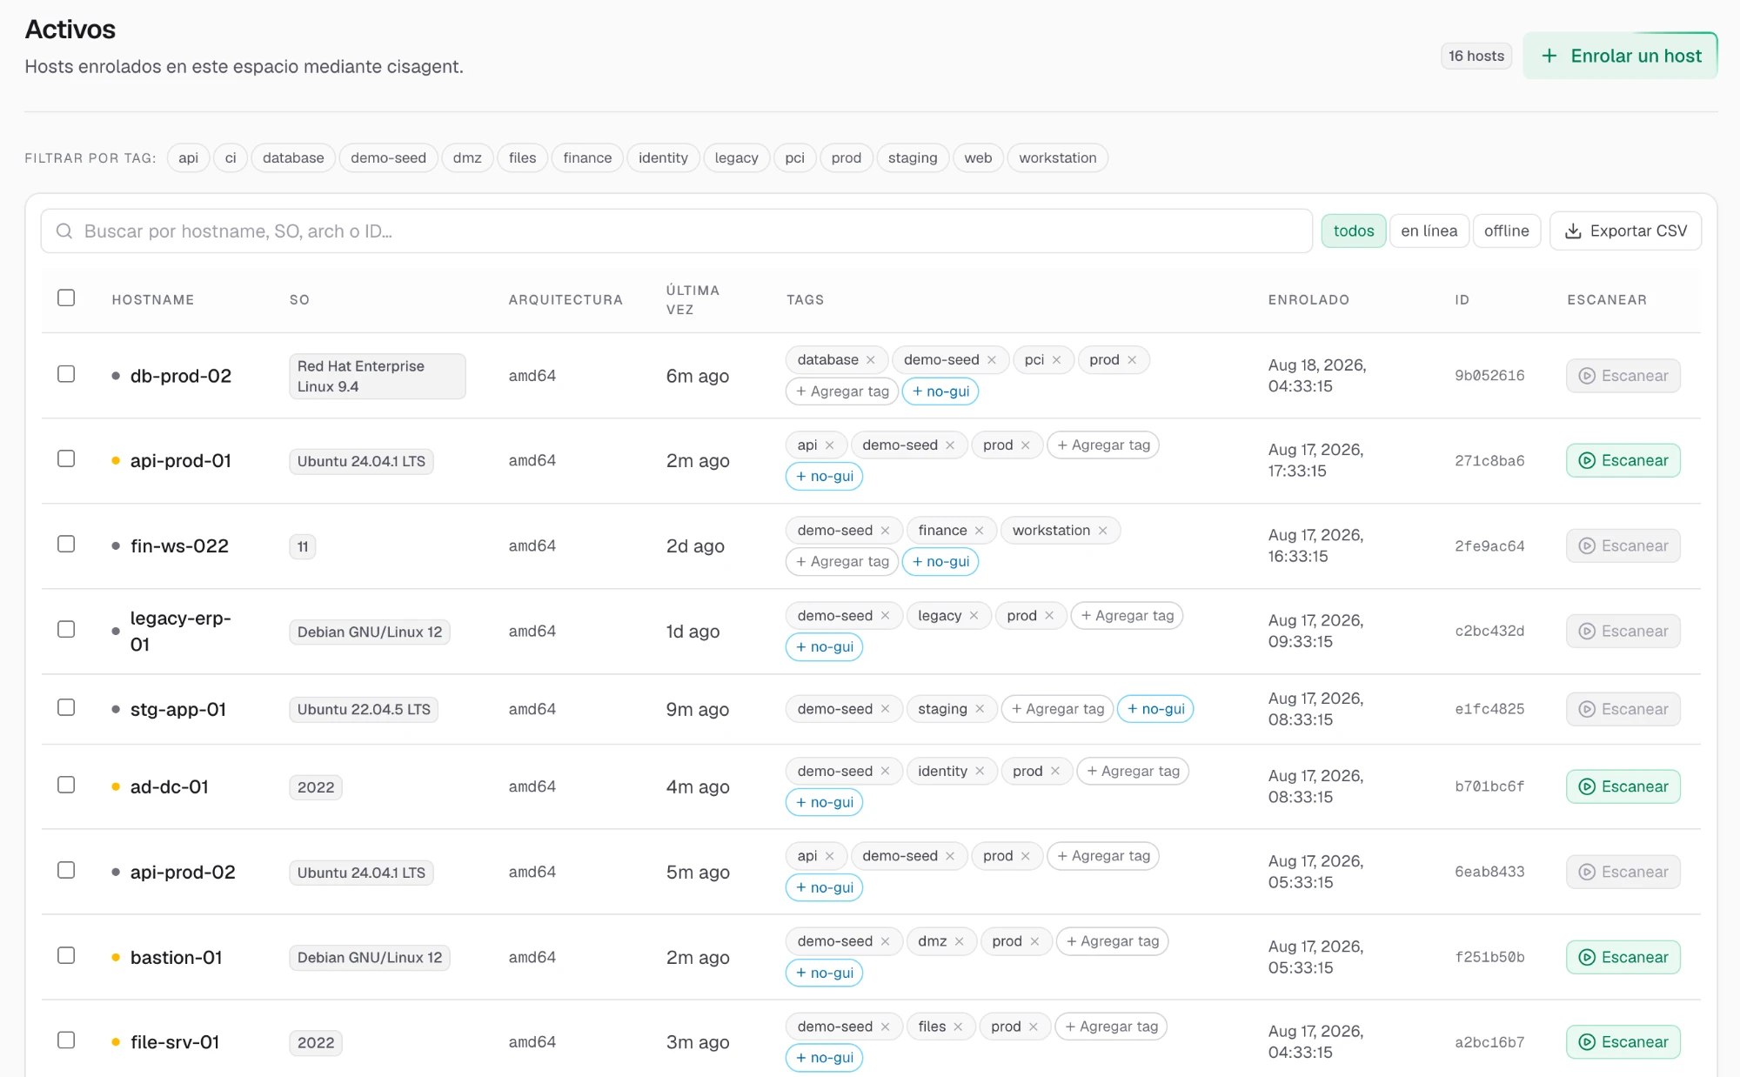Filter by the identity tag
1740x1077 pixels.
pos(663,158)
